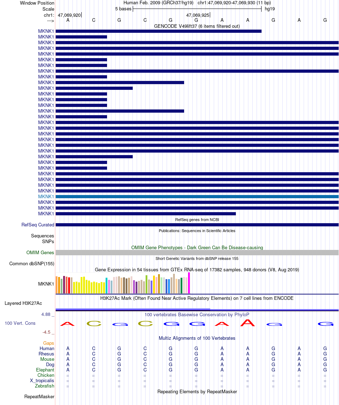Viewport: 339px width, 405px height.
Task: Click the orange Gaps label
Action: point(49,343)
